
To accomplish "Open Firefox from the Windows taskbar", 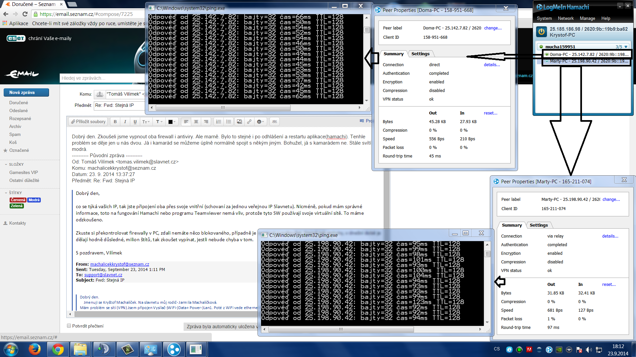I will pyautogui.click(x=34, y=349).
